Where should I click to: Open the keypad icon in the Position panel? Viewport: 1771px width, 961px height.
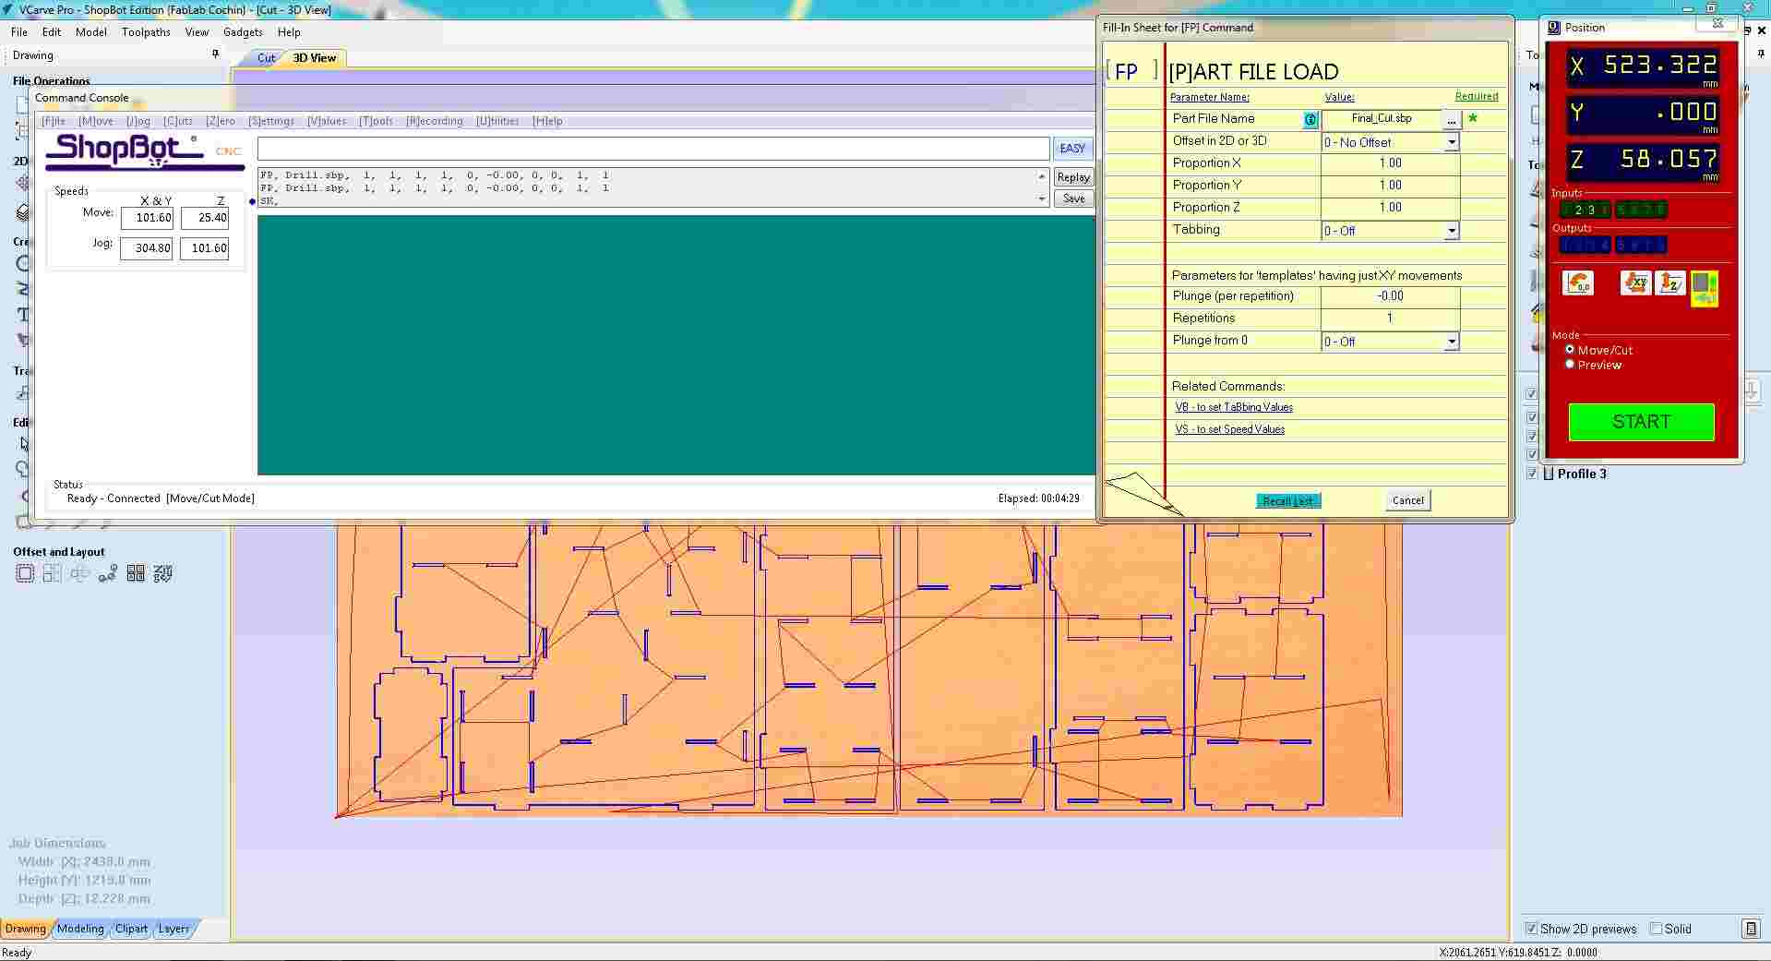1705,289
